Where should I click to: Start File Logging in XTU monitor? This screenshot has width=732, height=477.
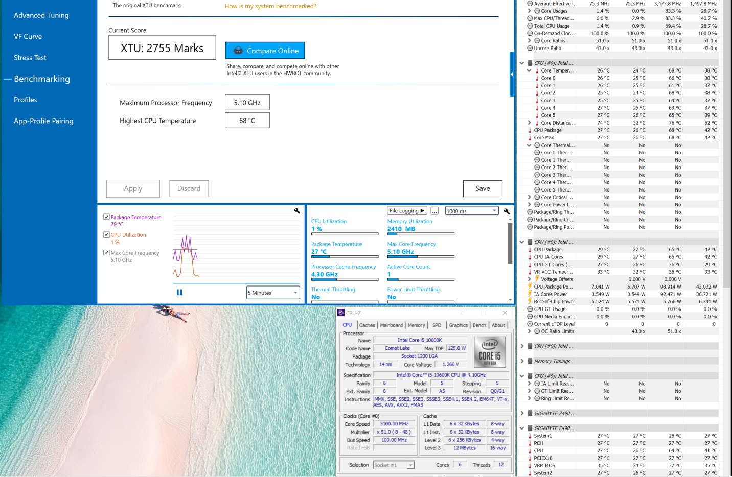(x=407, y=211)
